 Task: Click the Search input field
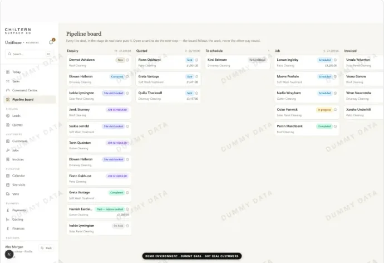point(28,54)
